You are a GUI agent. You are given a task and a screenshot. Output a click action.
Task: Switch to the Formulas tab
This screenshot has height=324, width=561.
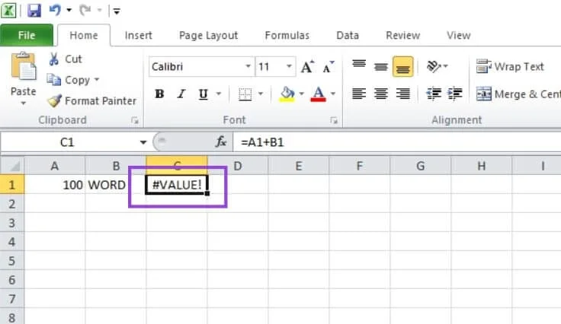[x=287, y=35]
